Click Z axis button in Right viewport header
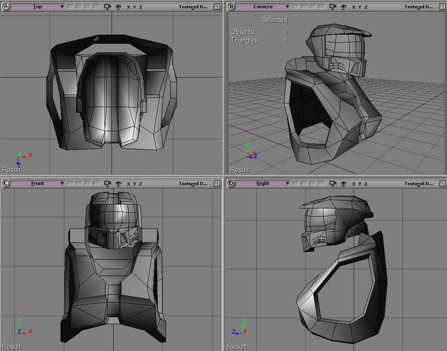 coord(366,184)
